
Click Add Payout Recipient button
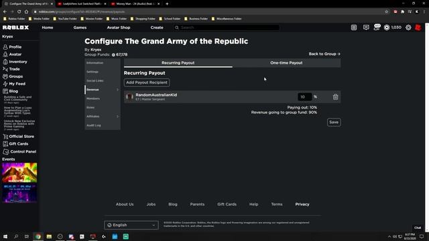(147, 82)
